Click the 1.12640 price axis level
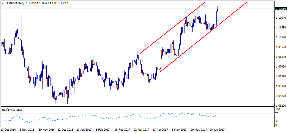 pos(281,18)
